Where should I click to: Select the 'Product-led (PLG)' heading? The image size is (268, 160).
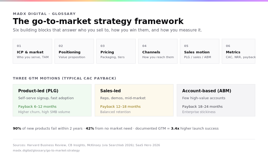(x=38, y=91)
